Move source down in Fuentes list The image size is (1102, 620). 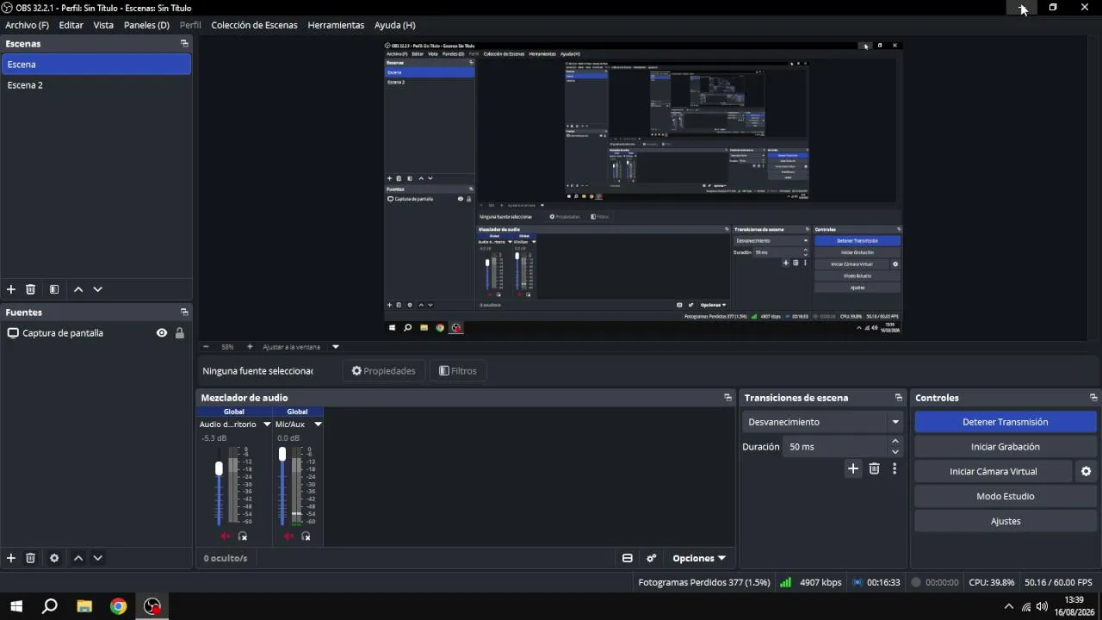point(97,558)
